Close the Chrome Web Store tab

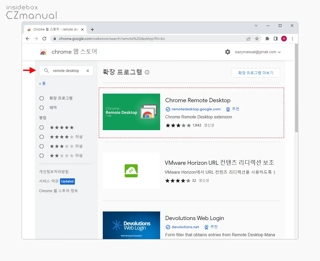point(82,29)
